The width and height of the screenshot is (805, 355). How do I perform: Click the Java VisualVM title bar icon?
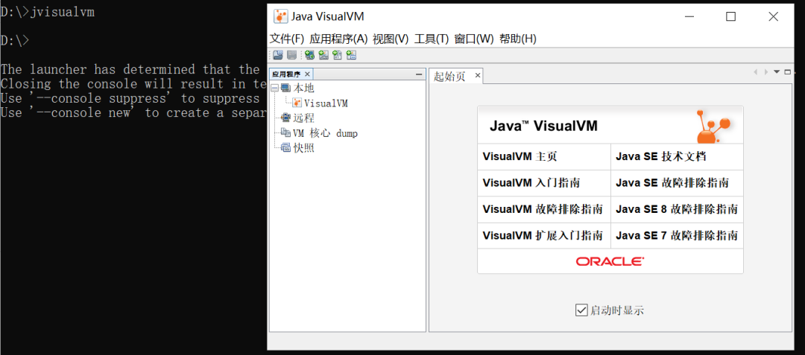(280, 16)
